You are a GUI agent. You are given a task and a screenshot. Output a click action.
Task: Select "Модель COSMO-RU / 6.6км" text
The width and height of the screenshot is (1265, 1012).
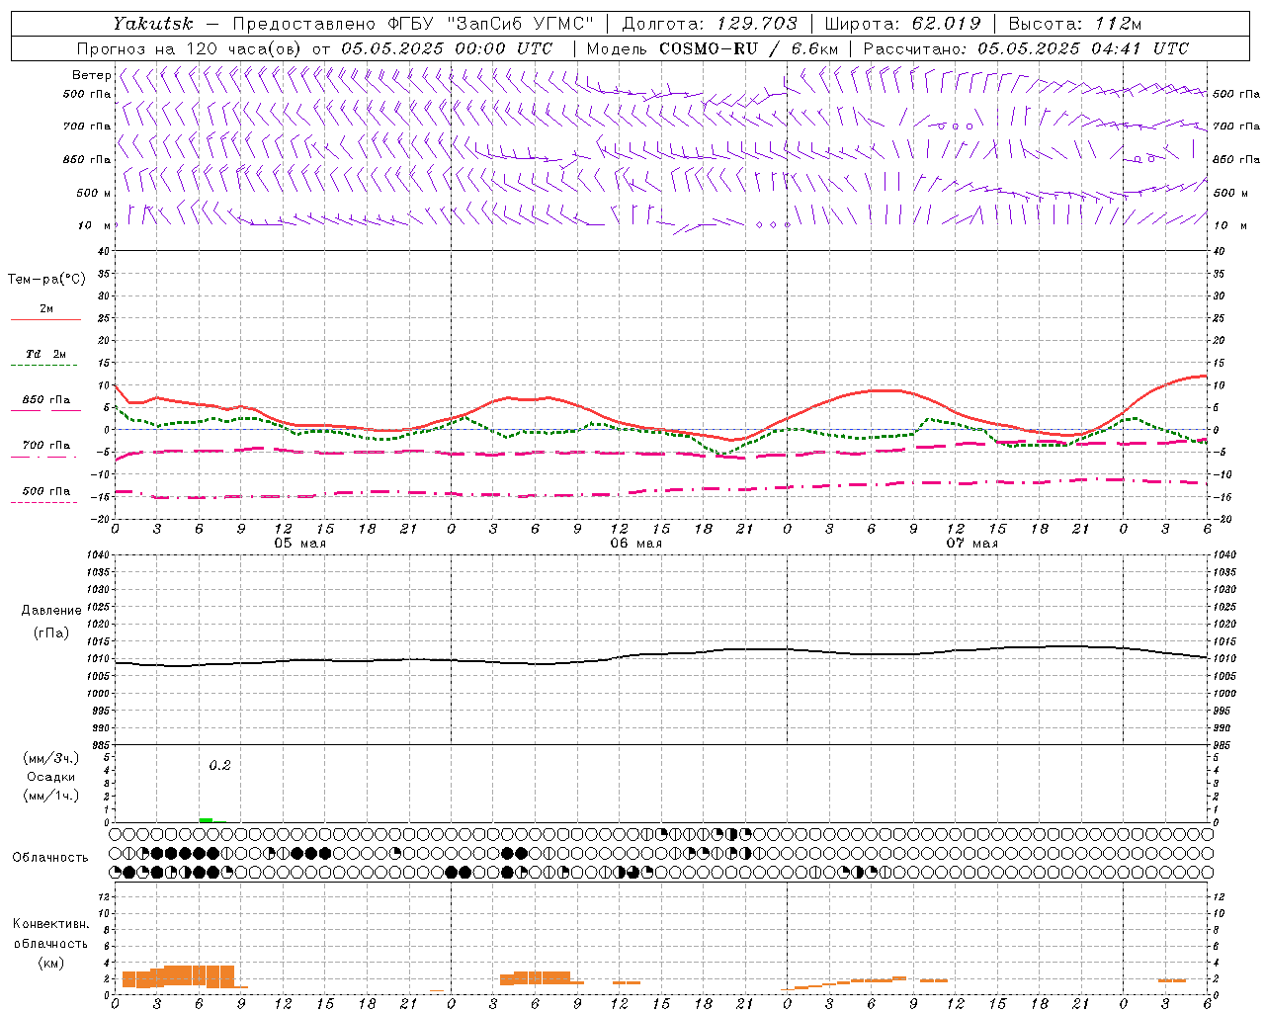713,48
